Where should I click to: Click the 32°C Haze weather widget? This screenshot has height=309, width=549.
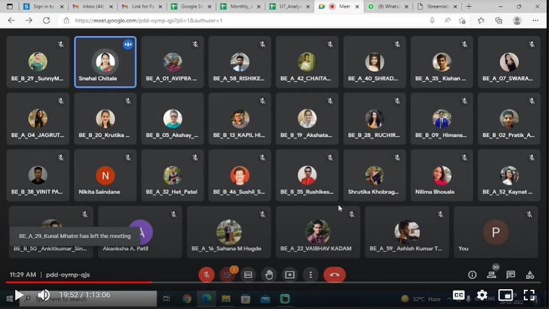(421, 299)
